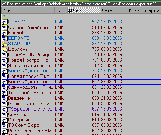The height and width of the screenshot is (135, 161).
Task: Sort by the Имя column header
Action: pos(28,11)
